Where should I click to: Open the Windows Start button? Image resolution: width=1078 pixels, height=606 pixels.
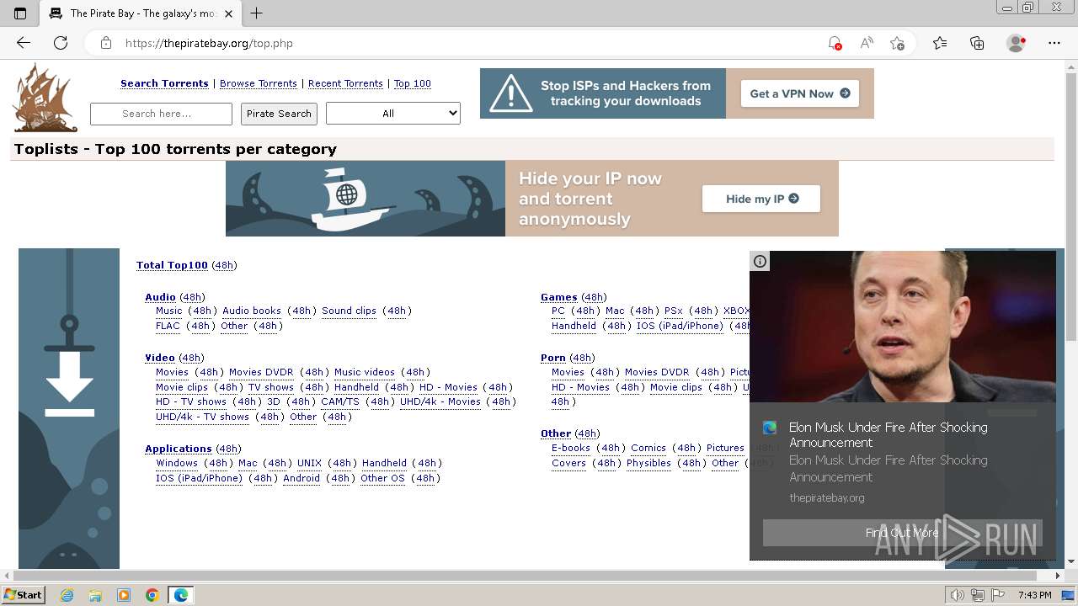point(23,595)
